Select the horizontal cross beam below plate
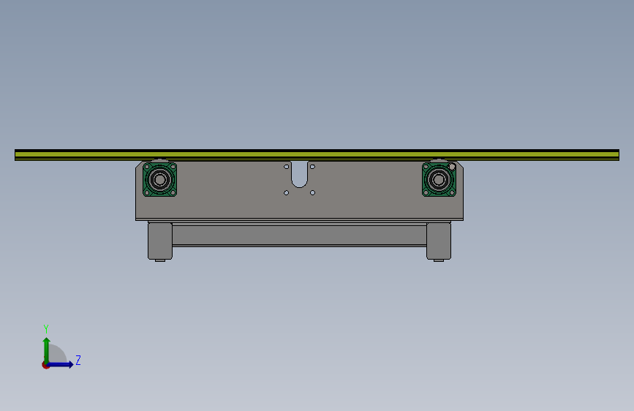This screenshot has height=411, width=634. coord(299,235)
